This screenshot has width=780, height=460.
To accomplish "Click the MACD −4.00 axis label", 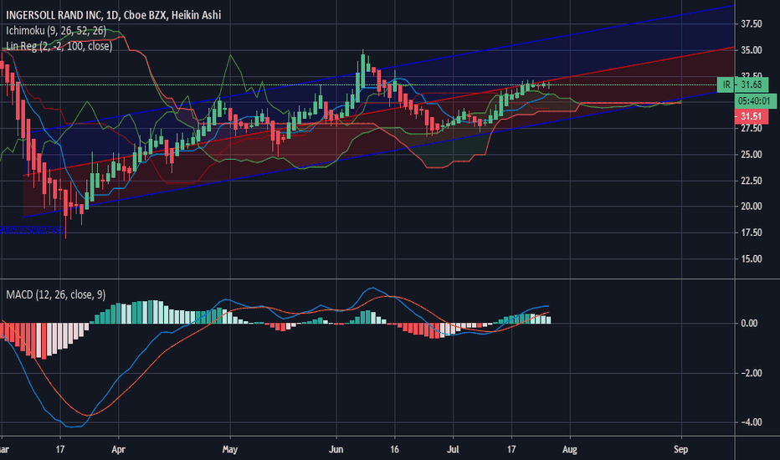I will coord(752,422).
